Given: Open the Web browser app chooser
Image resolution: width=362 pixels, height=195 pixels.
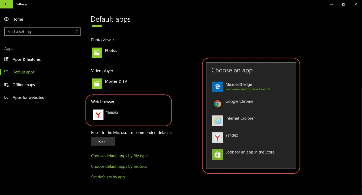Looking at the screenshot, I should 112,112.
